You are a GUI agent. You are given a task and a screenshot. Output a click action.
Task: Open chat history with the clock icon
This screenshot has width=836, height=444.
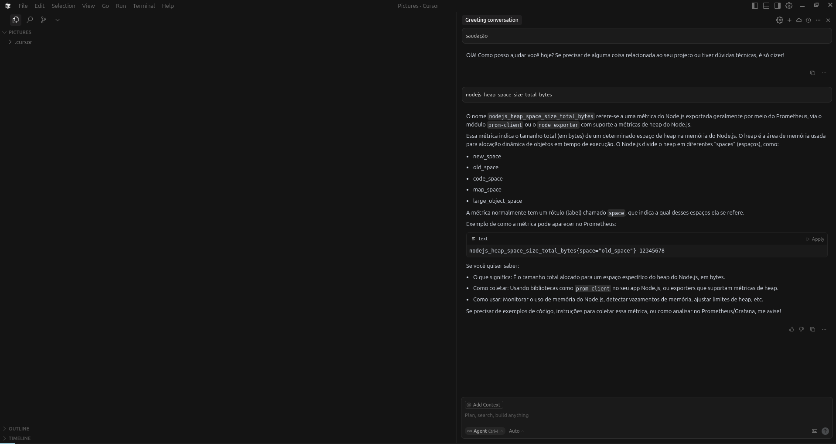click(x=808, y=20)
